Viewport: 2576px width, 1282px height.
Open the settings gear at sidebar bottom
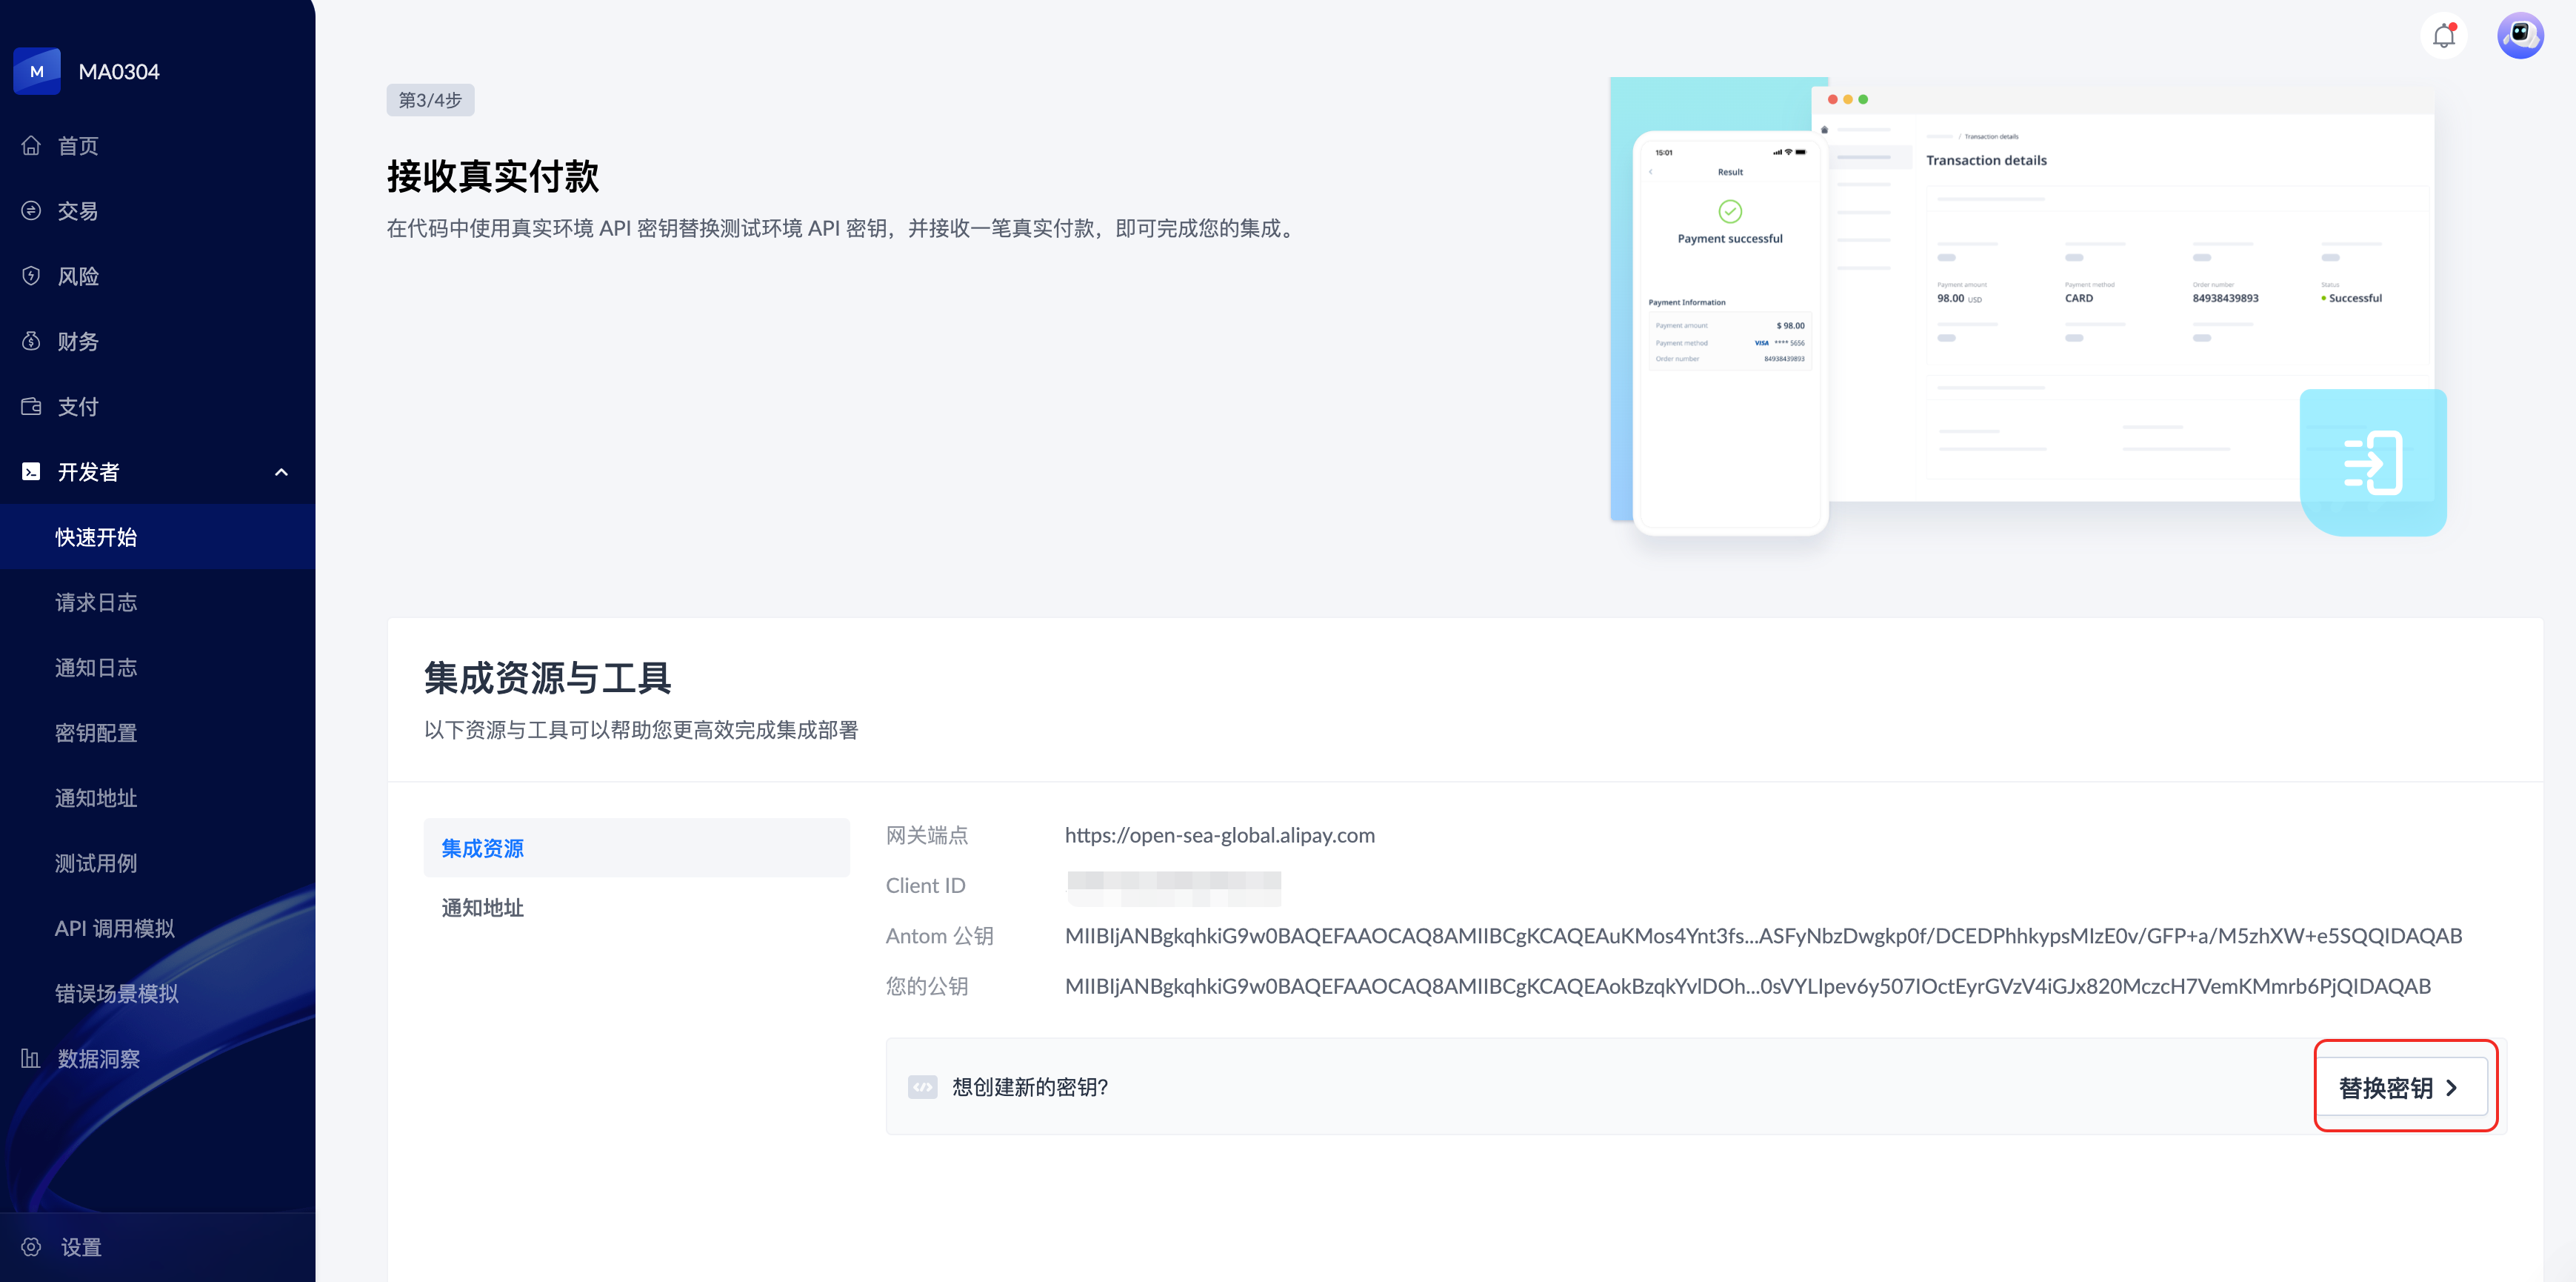click(31, 1247)
